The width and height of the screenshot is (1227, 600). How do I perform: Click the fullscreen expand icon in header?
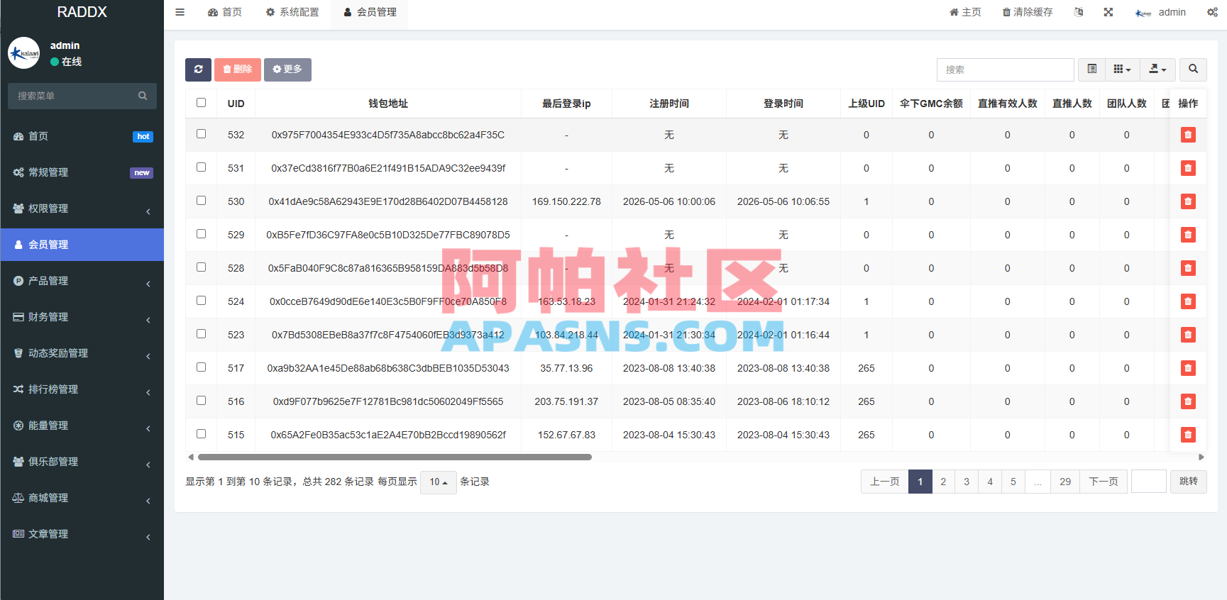[x=1108, y=12]
